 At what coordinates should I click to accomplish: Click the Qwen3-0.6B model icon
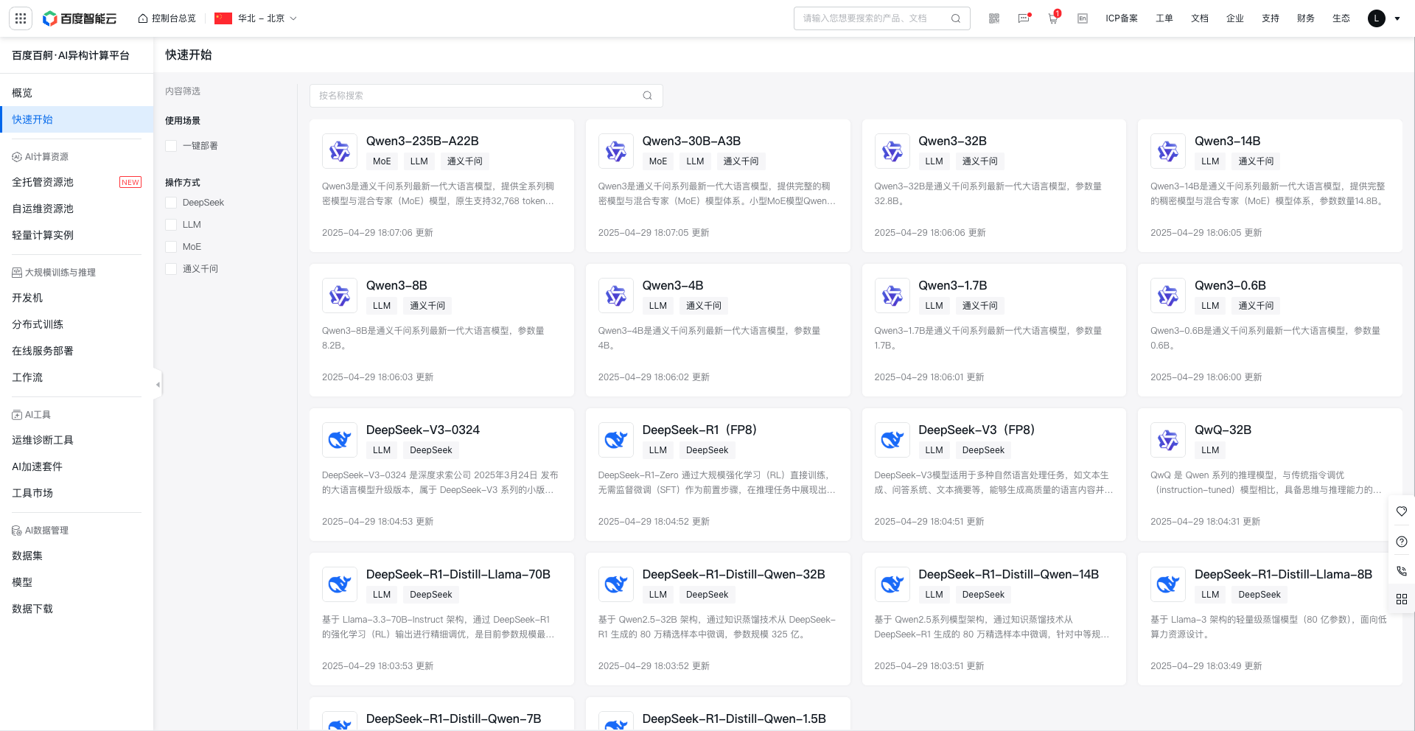1168,295
